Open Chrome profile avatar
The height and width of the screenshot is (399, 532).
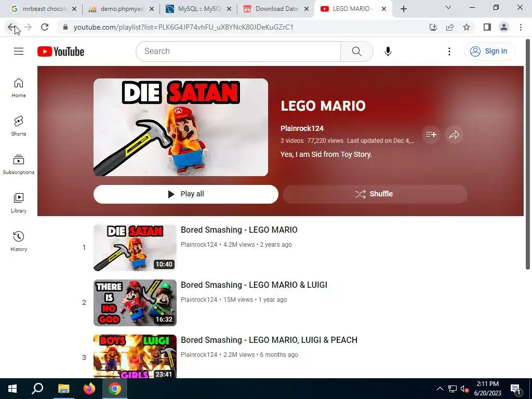[x=504, y=27]
